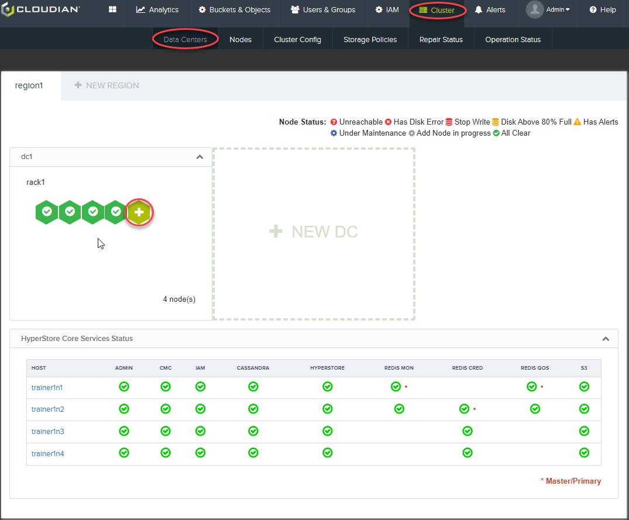
Task: Click the Admin user avatar
Action: point(535,9)
